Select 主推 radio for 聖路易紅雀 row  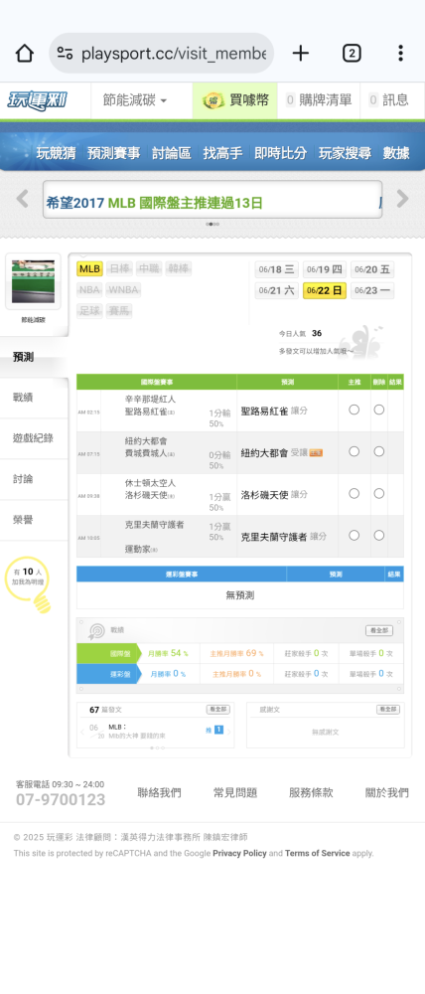pos(354,410)
